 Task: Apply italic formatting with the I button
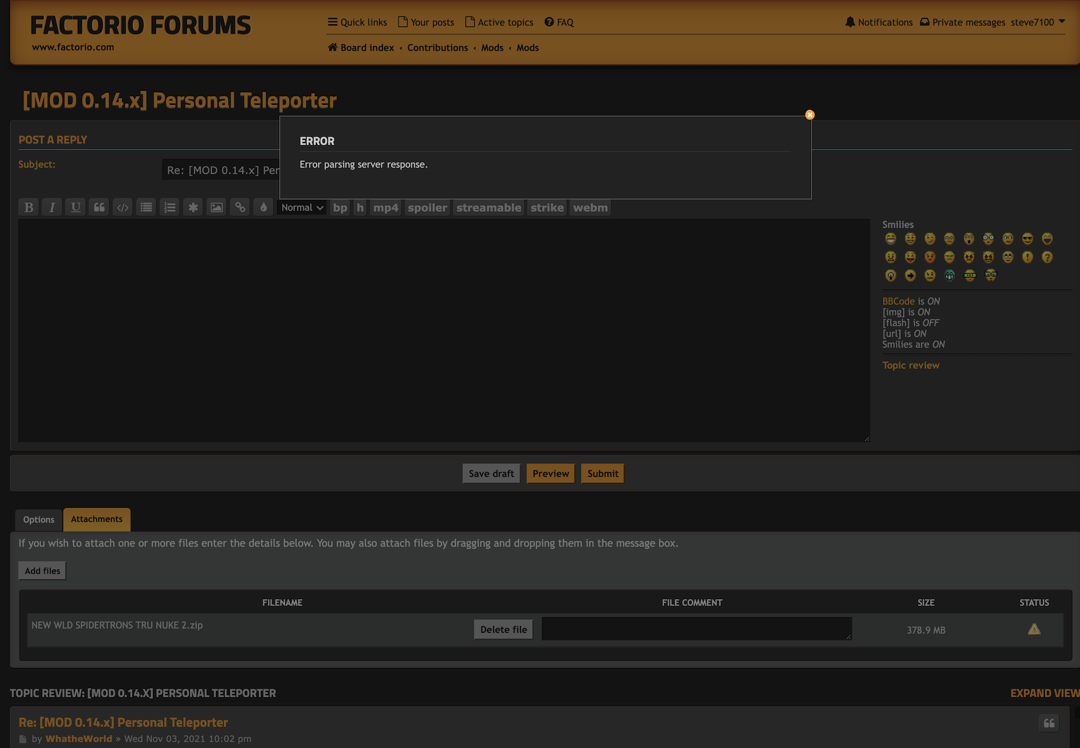tap(52, 207)
